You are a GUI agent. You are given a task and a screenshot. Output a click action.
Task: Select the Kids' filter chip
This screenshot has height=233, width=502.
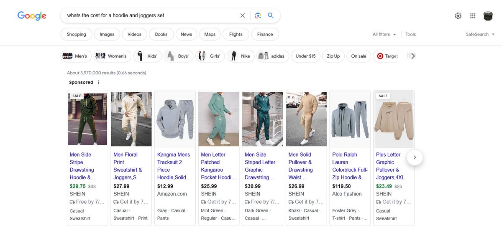tap(147, 56)
